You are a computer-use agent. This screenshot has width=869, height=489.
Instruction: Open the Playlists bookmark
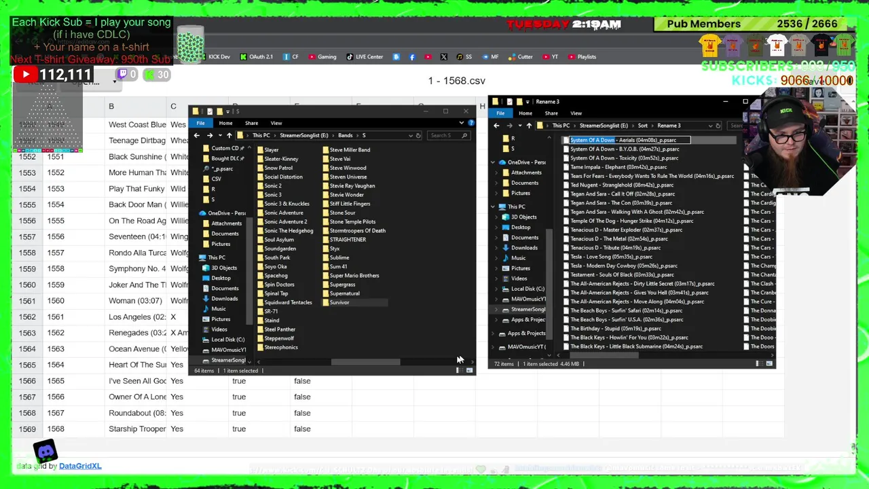click(x=582, y=57)
